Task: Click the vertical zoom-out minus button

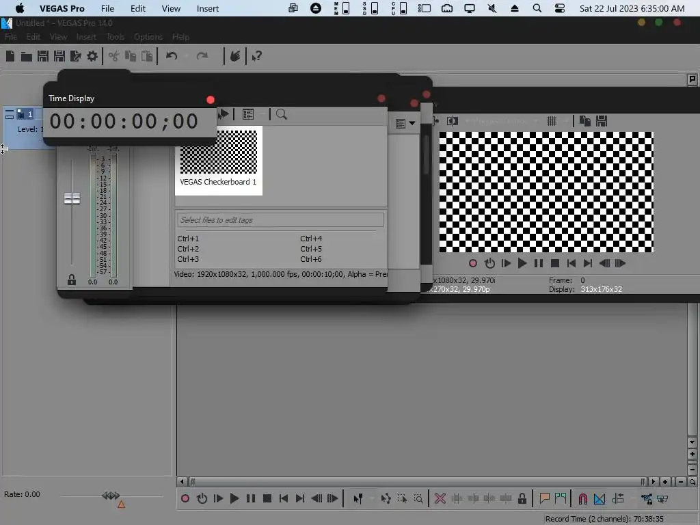Action: coord(692,469)
